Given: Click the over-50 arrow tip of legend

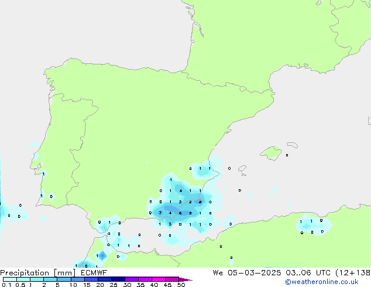Looking at the screenshot, I should [185, 279].
